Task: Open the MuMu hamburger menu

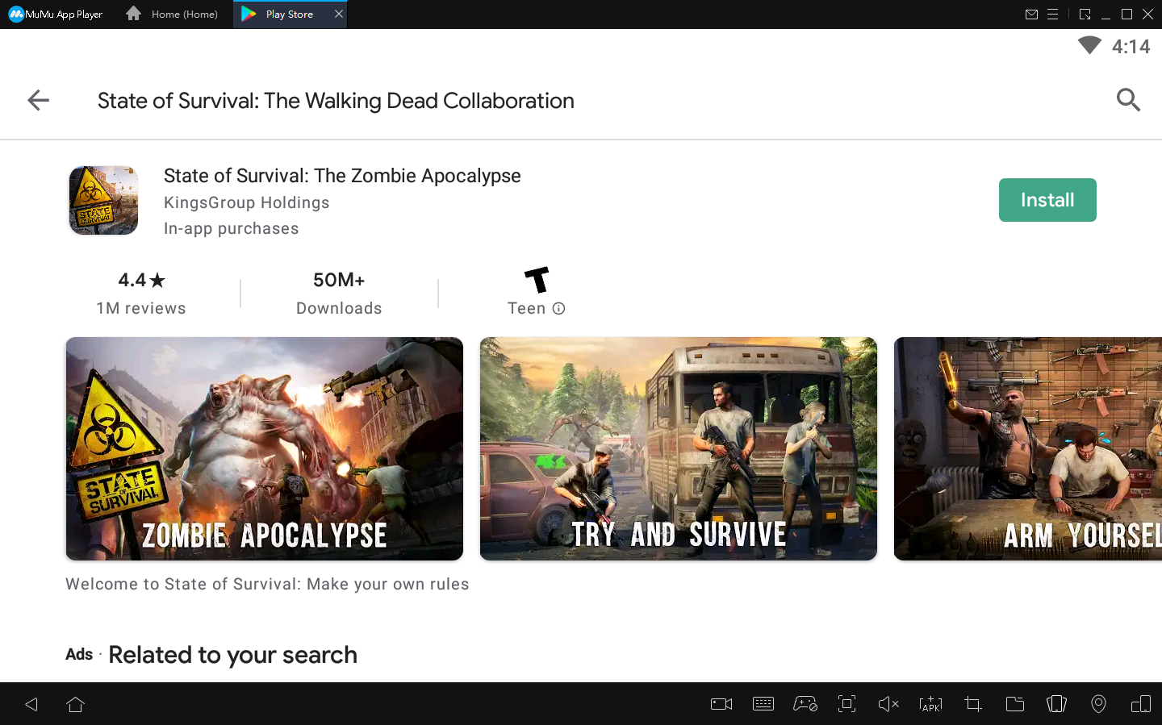Action: coord(1052,14)
